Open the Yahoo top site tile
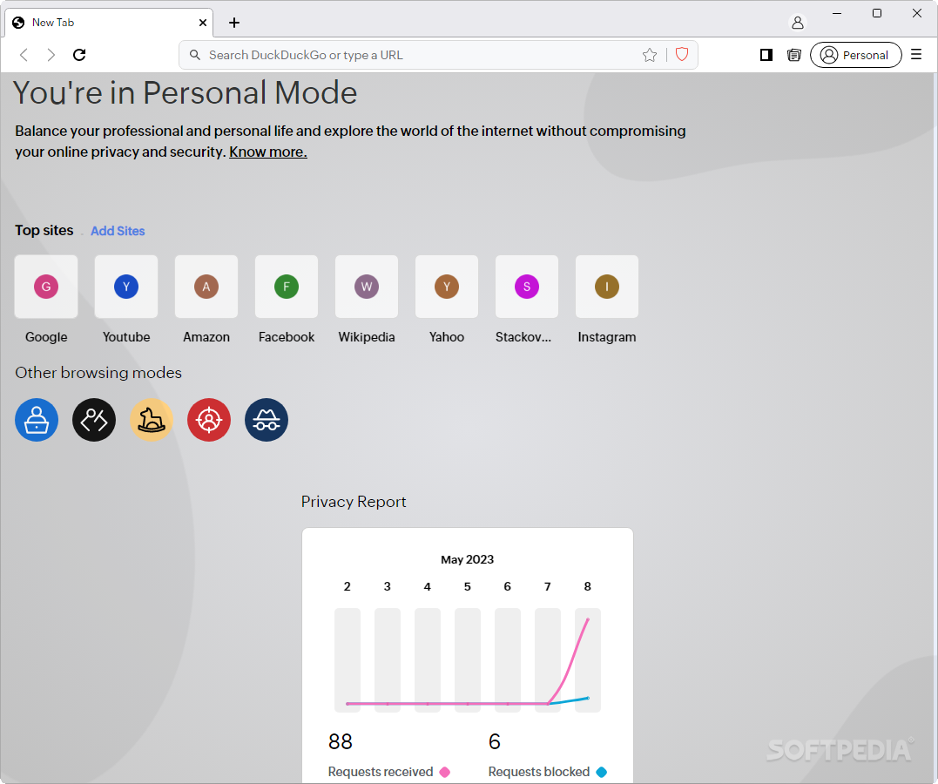Image resolution: width=938 pixels, height=784 pixels. pyautogui.click(x=447, y=287)
